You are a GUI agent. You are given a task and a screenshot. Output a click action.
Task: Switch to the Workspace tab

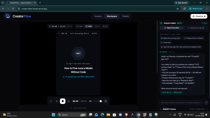112,16
